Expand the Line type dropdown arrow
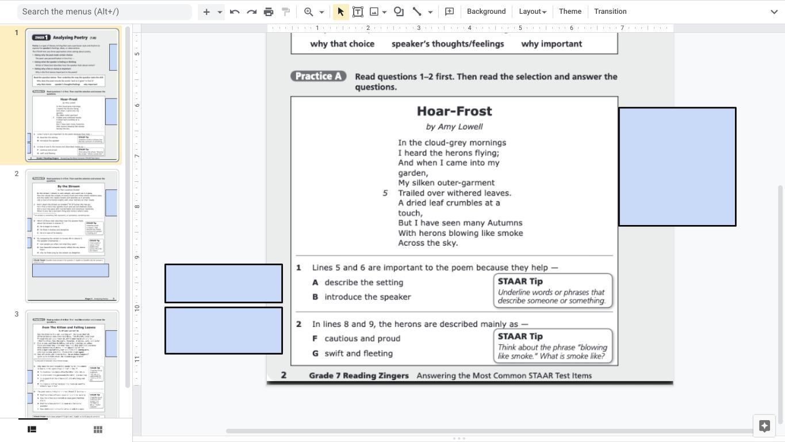The image size is (785, 442). [430, 12]
